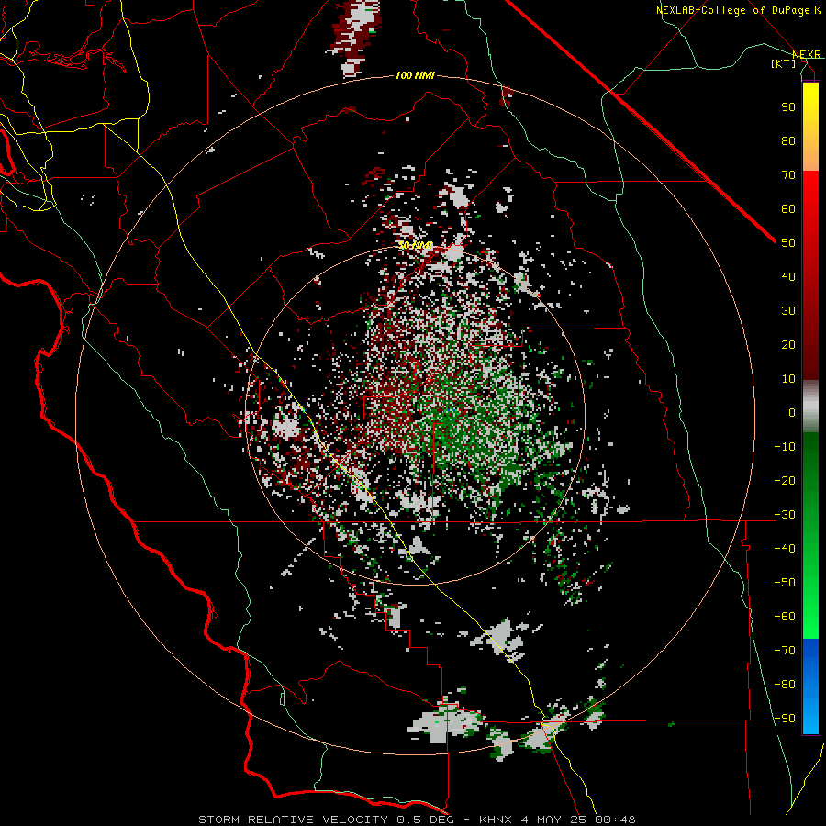
Task: Click the KHNX station identifier in caption
Action: click(497, 820)
